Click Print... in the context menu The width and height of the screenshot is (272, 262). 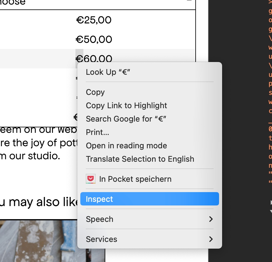(x=97, y=132)
